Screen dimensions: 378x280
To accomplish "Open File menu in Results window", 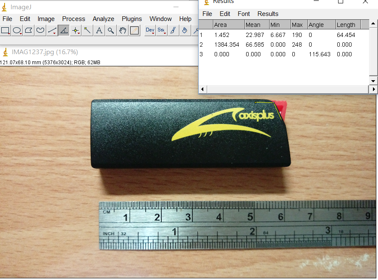I will click(x=207, y=14).
